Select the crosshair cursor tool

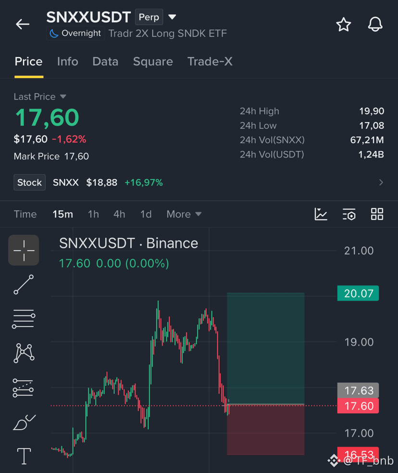point(24,250)
